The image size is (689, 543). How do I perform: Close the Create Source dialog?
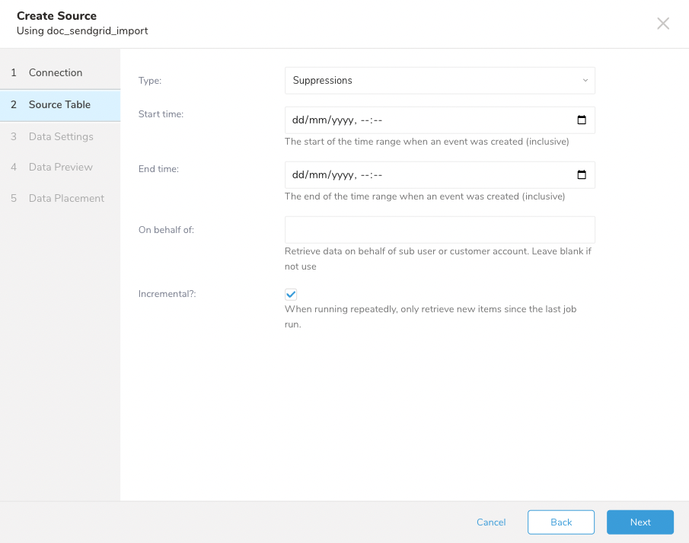[x=663, y=24]
